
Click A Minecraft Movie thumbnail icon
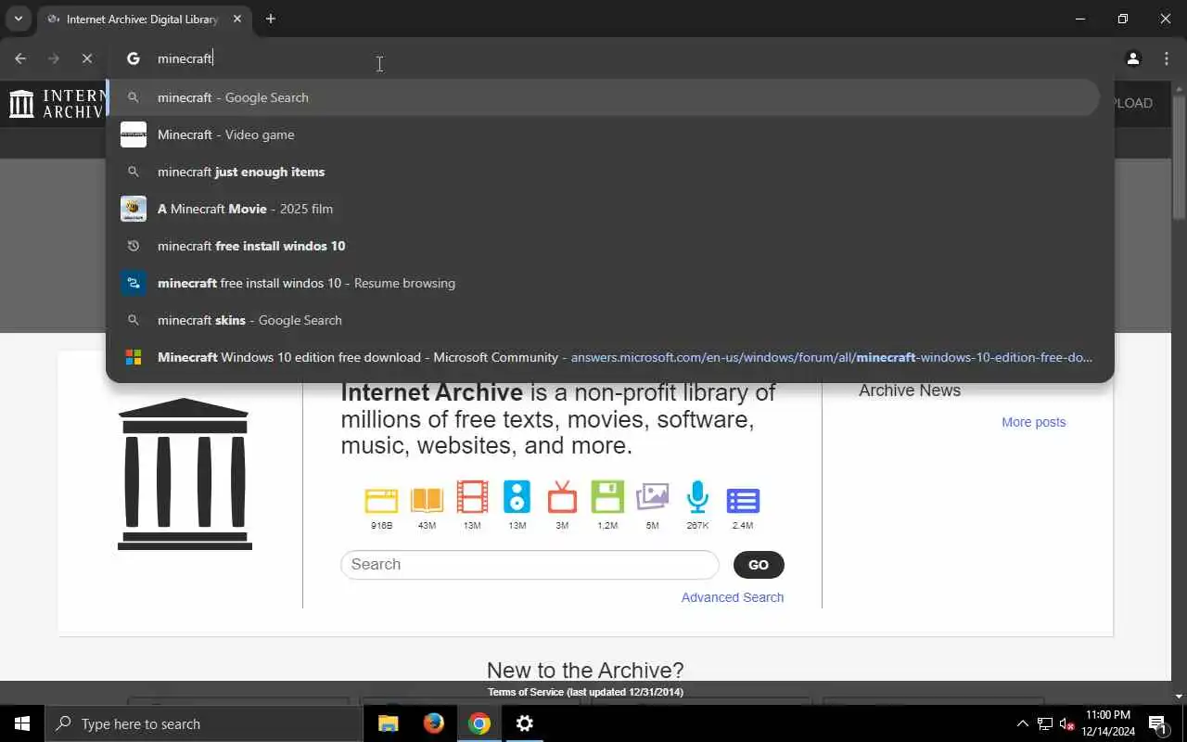coord(134,209)
